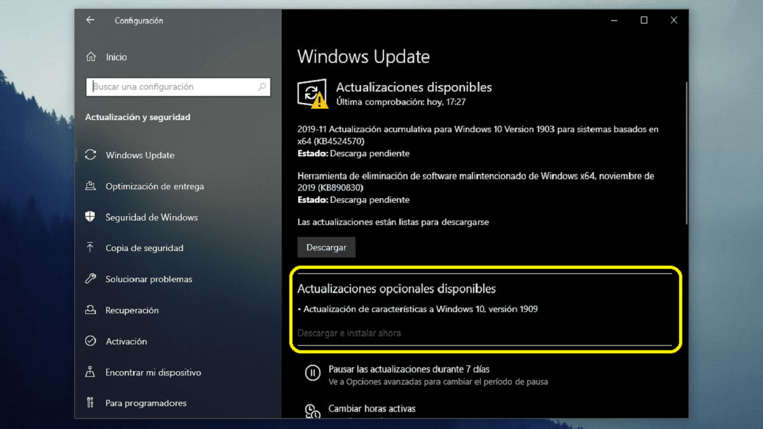Click the Recuperación icon
The width and height of the screenshot is (763, 429).
91,310
